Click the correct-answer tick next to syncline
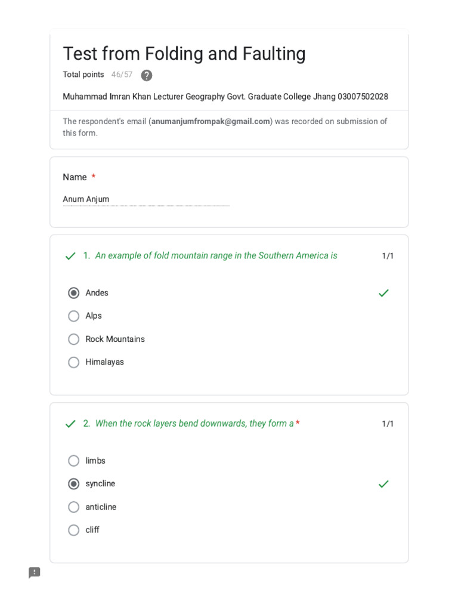This screenshot has height=611, width=458. [x=383, y=484]
